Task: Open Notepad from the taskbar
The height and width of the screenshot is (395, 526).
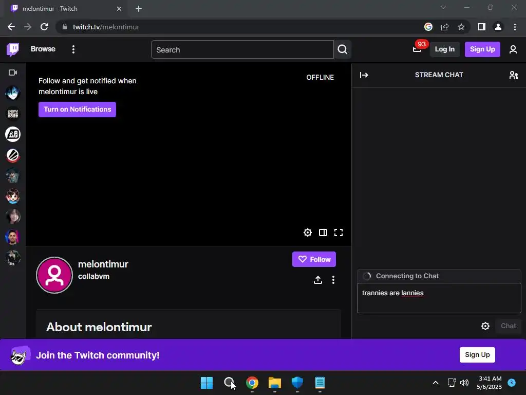Action: click(320, 383)
